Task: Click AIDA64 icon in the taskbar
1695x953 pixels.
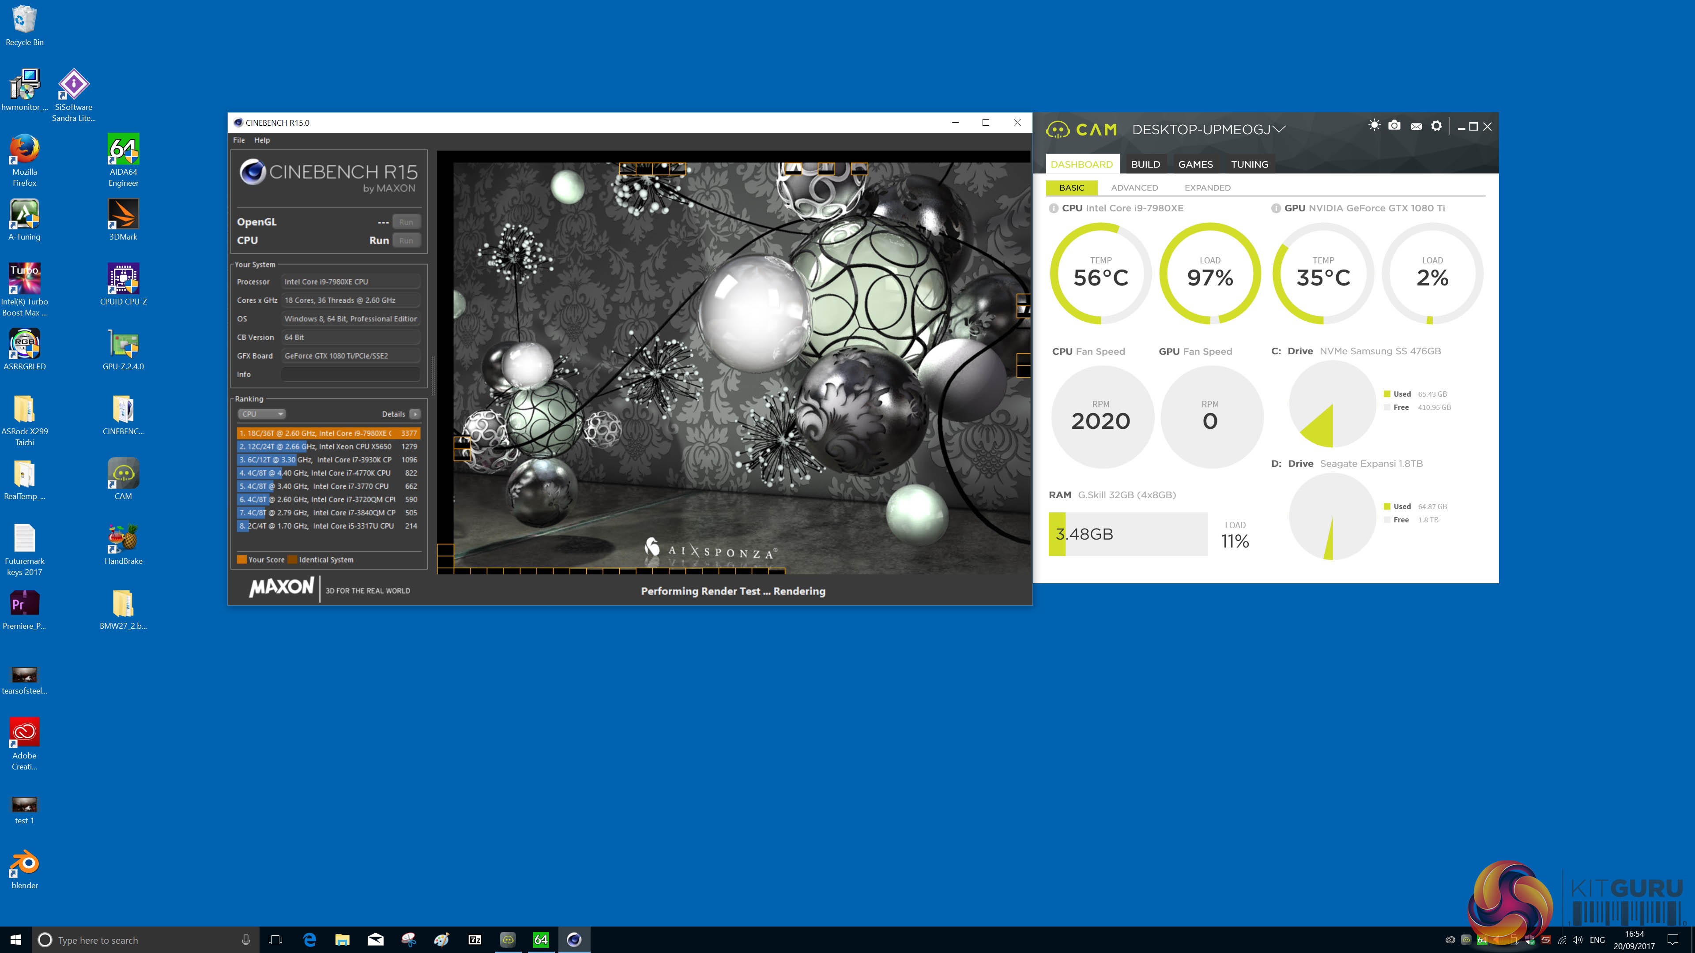Action: [541, 939]
